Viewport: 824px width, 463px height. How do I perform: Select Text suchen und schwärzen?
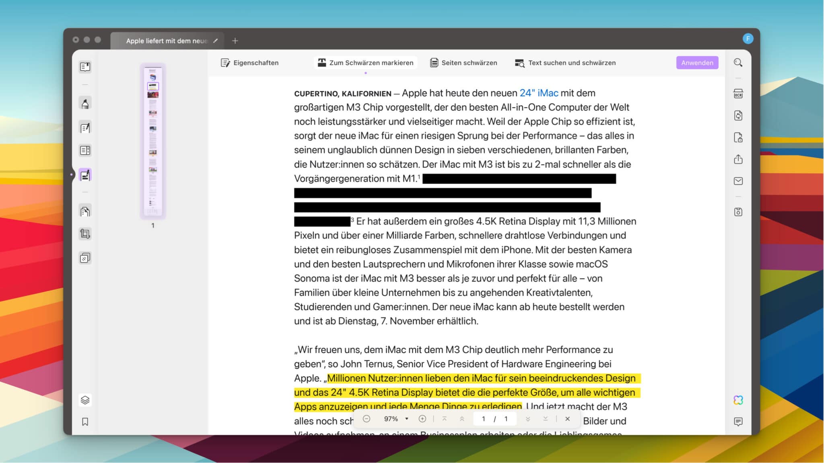click(x=565, y=63)
